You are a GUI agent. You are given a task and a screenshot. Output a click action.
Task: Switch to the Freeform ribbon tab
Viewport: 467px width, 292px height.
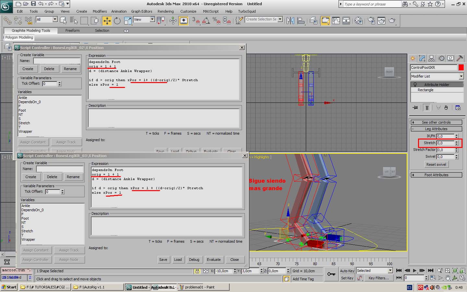tap(72, 30)
